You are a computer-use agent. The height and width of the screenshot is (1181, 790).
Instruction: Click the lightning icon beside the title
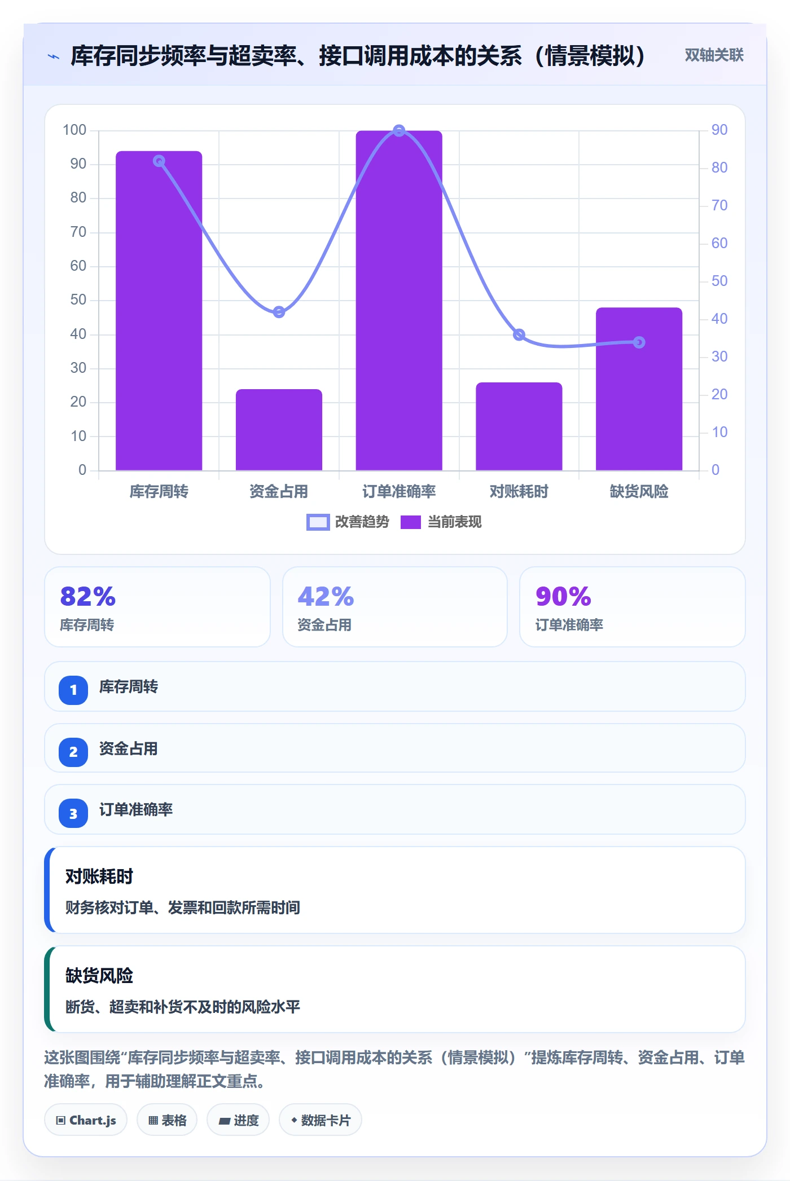point(54,56)
